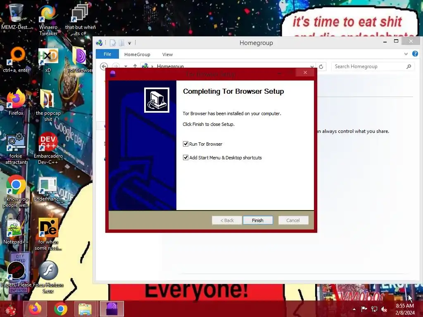Open File Explorer from the taskbar
Screen dimensions: 423x317
85,309
